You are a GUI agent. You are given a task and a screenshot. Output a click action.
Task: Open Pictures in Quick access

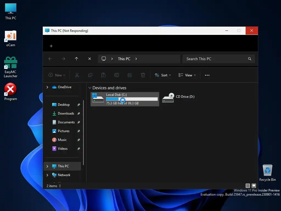[61, 131]
